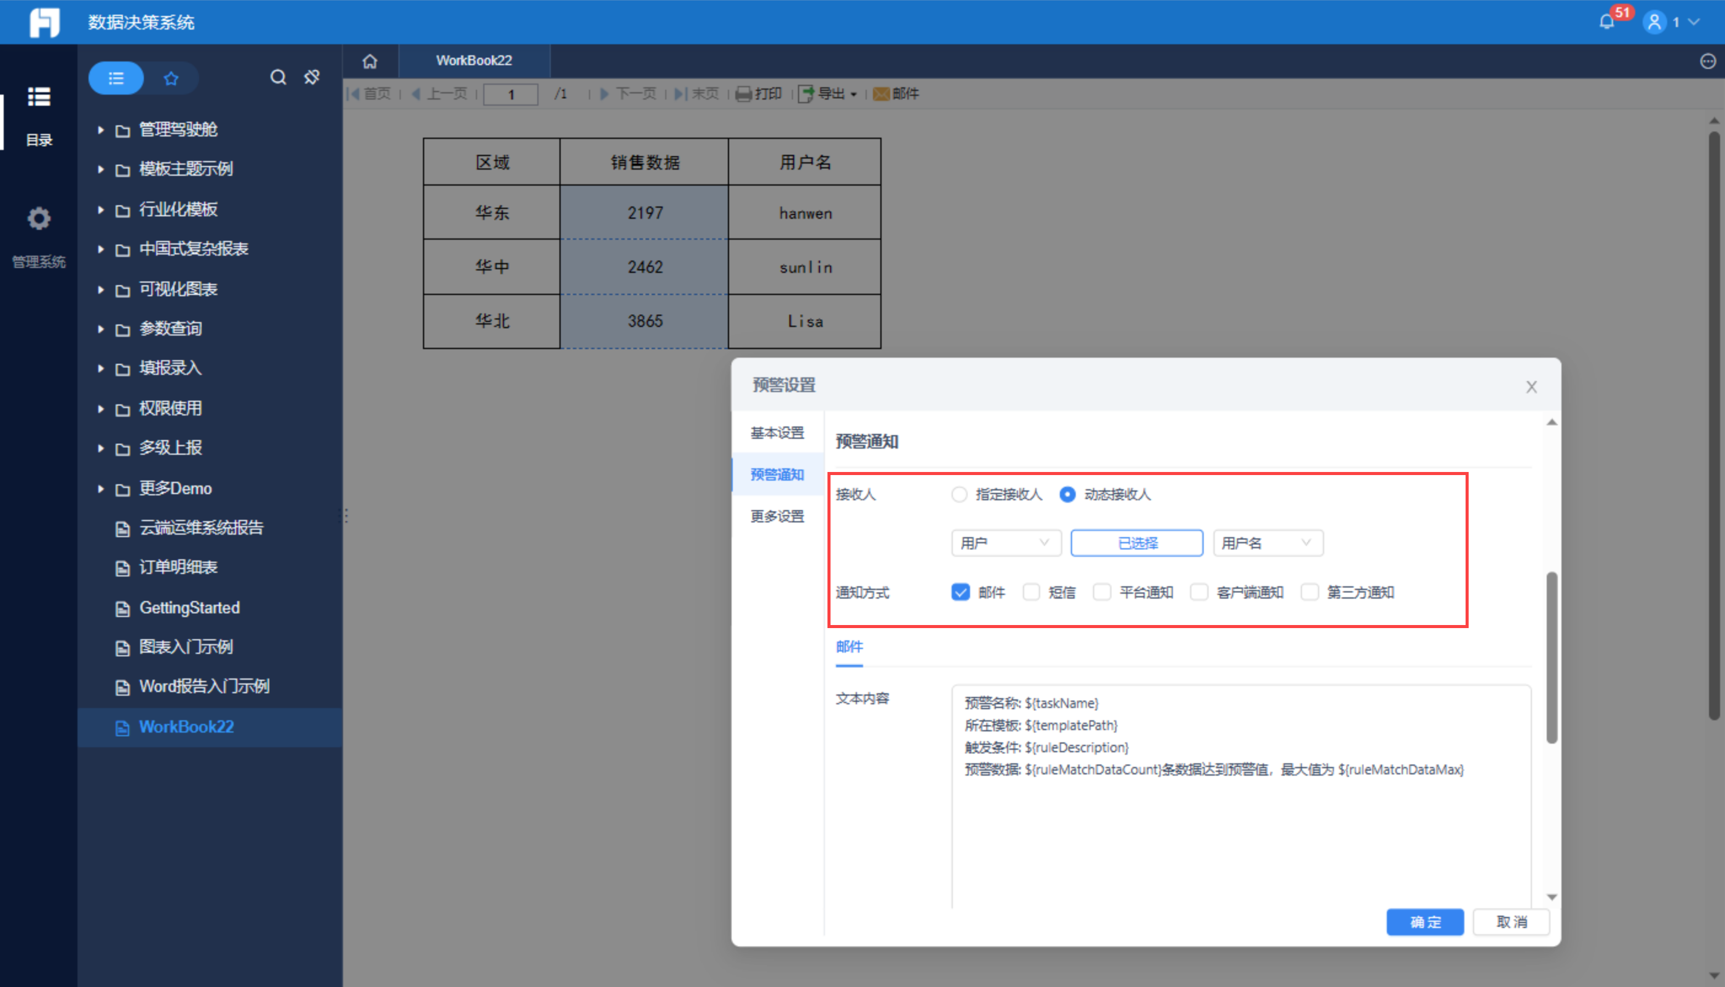Click the 已选择 button
The width and height of the screenshot is (1725, 987).
1137,543
